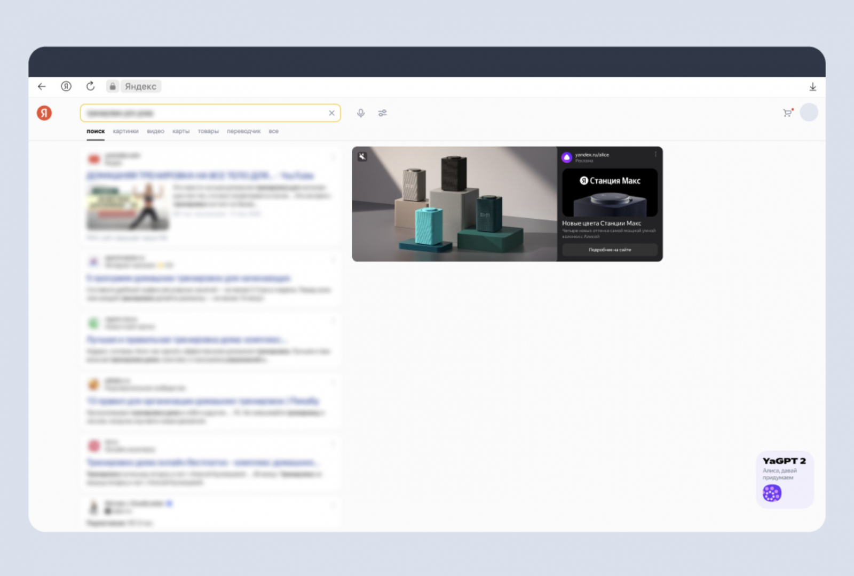Click the circled Я icon in the browser toolbar
Image resolution: width=854 pixels, height=576 pixels.
(x=66, y=86)
